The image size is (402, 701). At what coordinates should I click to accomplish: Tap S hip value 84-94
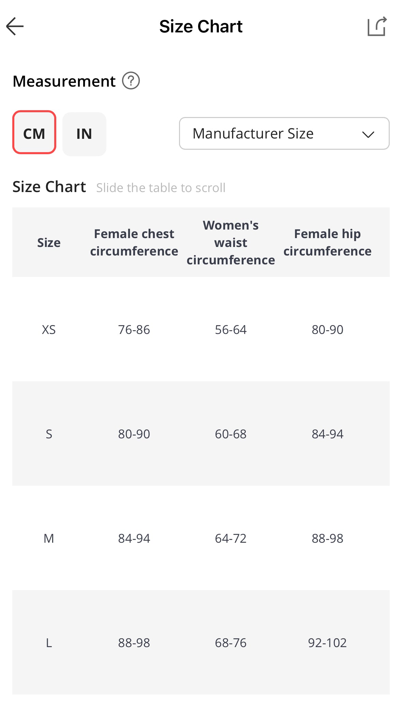tap(327, 434)
